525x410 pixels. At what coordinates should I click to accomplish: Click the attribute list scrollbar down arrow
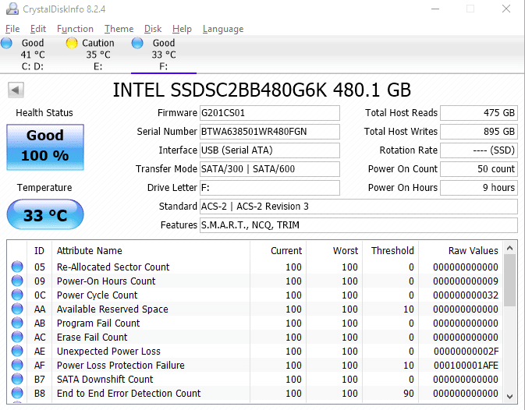click(511, 394)
